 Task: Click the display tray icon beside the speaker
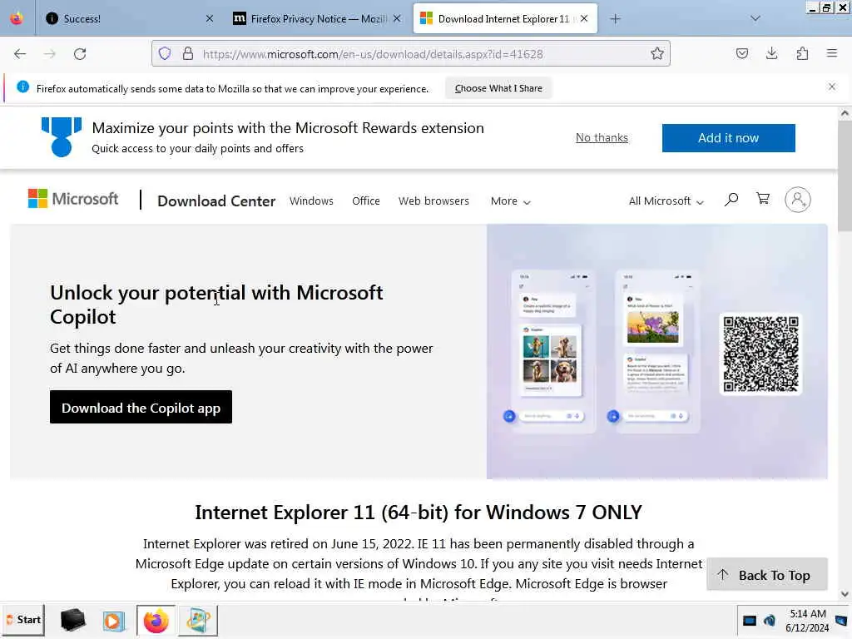[750, 621]
